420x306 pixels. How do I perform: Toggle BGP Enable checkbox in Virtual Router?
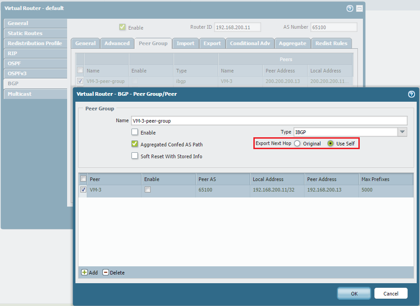(x=122, y=27)
